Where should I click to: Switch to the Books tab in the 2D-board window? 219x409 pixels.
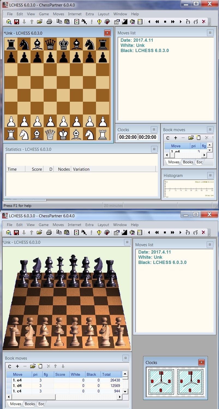pyautogui.click(x=188, y=162)
